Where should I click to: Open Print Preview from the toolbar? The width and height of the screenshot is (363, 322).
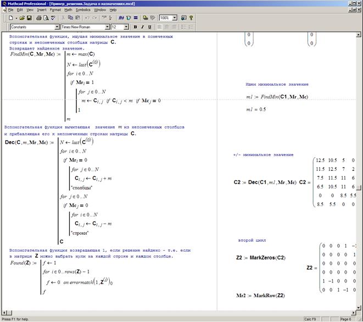point(46,18)
